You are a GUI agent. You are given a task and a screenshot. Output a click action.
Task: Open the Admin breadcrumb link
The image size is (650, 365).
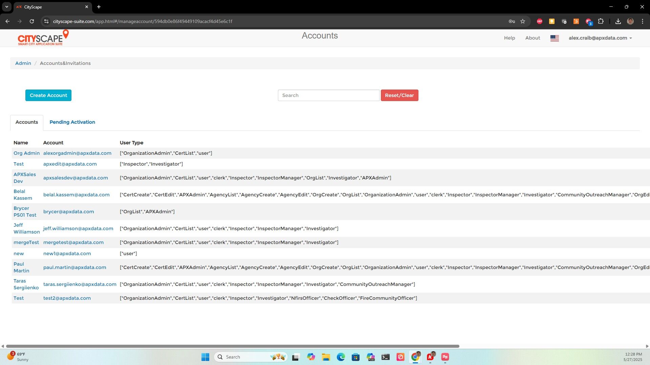(23, 63)
